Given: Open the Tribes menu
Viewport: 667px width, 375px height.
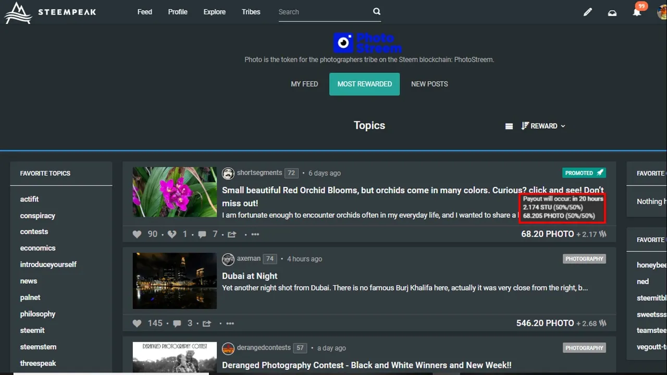Looking at the screenshot, I should [251, 12].
